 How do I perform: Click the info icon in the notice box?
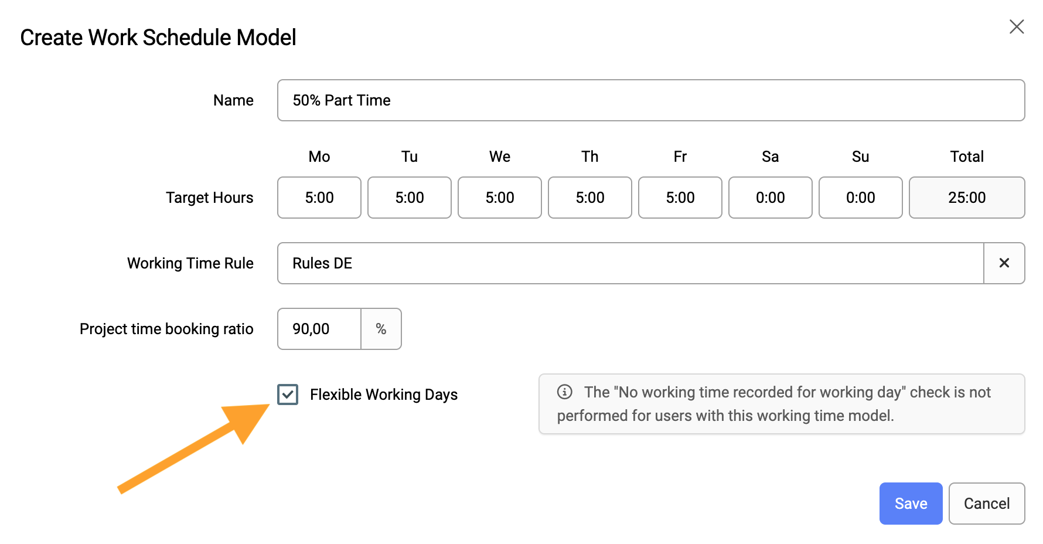564,392
